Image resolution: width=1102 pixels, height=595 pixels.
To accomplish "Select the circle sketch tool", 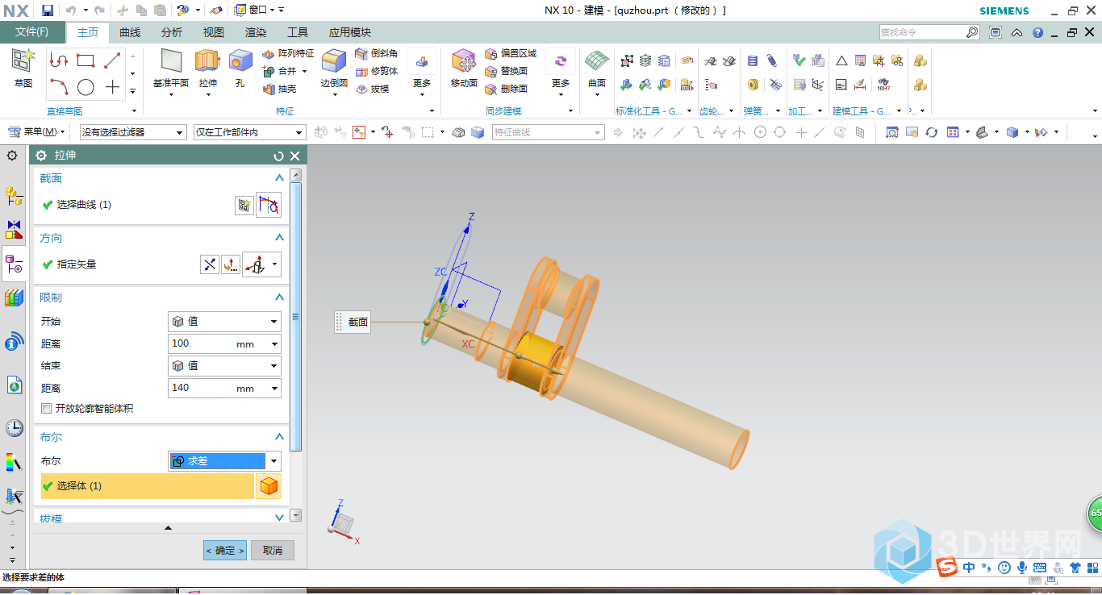I will (x=86, y=87).
